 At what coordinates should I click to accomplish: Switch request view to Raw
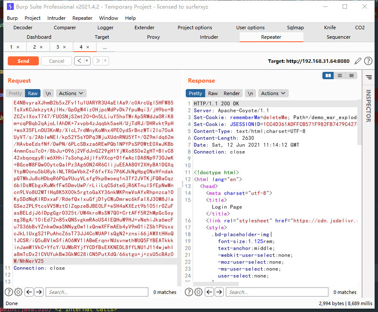pos(33,93)
